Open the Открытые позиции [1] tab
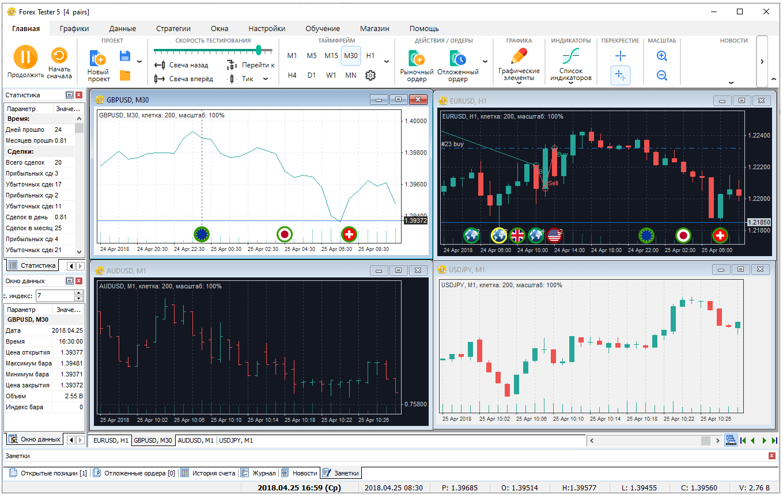This screenshot has height=495, width=783. (x=47, y=473)
